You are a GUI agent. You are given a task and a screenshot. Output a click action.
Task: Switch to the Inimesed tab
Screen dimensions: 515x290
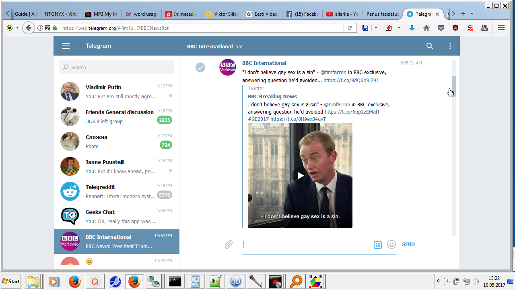pos(182,14)
